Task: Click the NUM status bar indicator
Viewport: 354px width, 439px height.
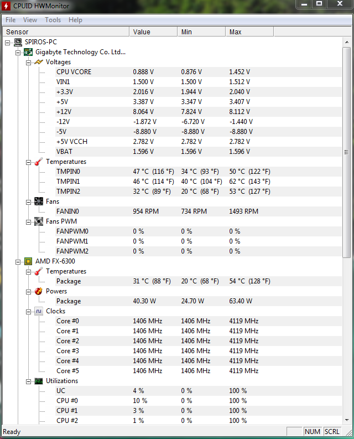Action: pyautogui.click(x=313, y=431)
